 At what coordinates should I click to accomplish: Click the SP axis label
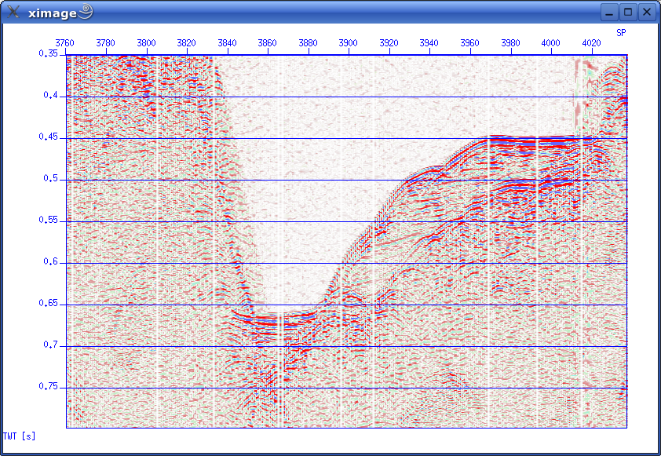click(621, 33)
